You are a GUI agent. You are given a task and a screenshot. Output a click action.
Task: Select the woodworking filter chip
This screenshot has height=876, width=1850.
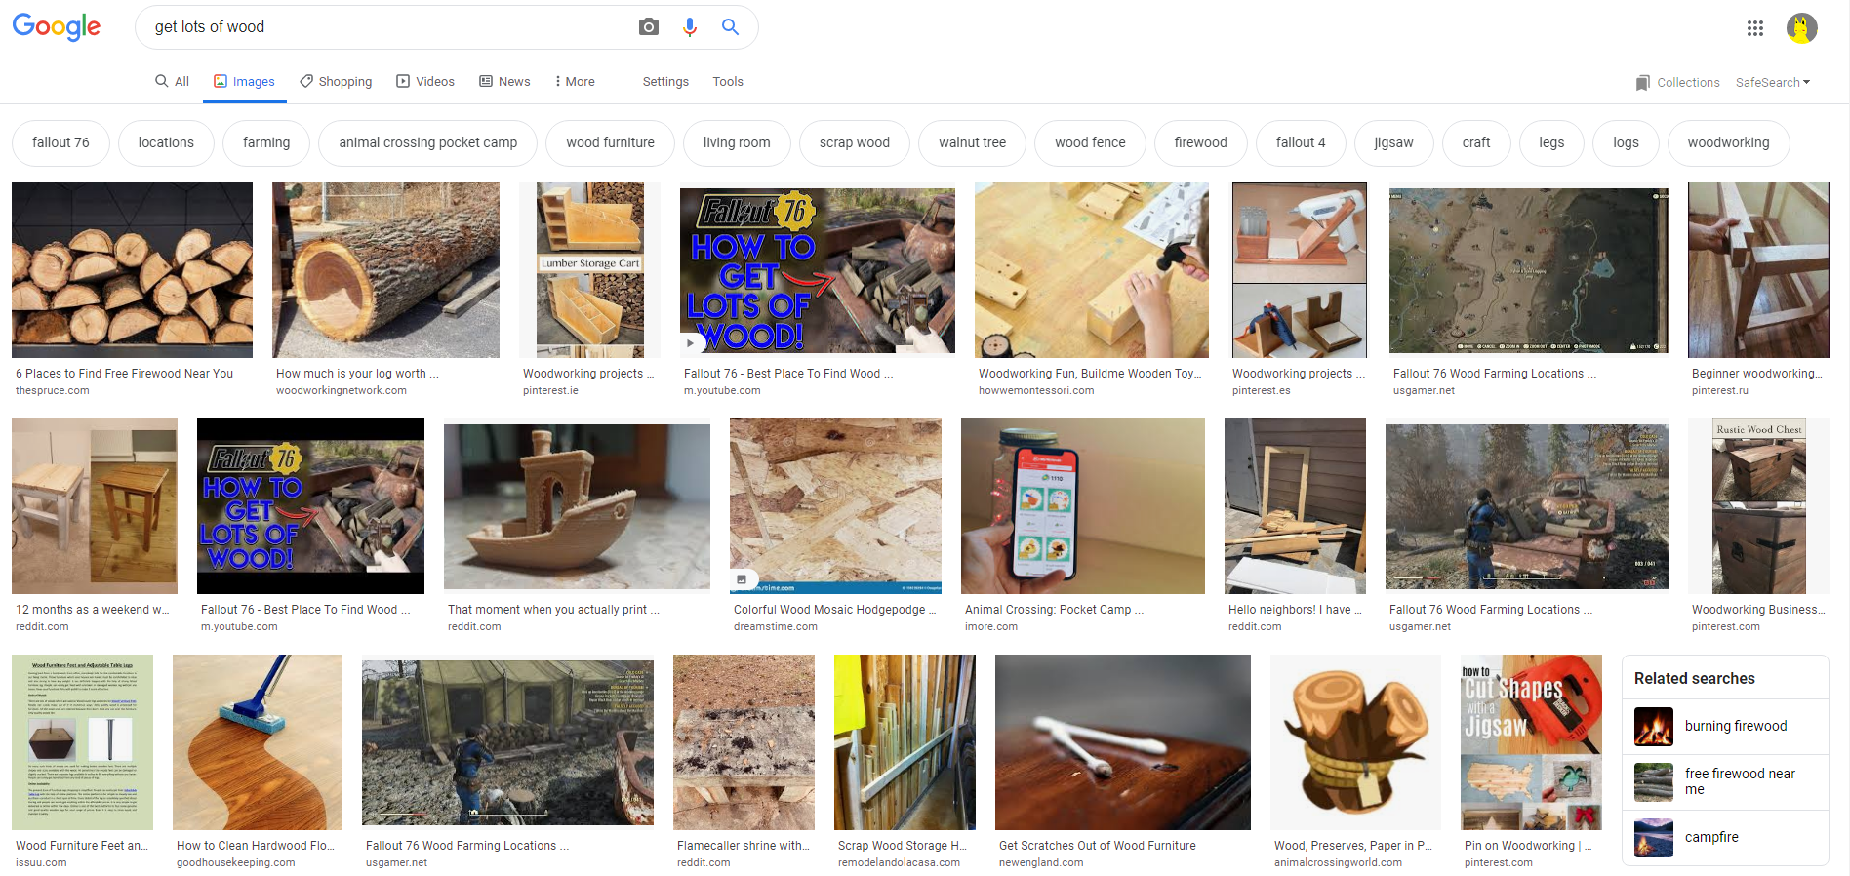(1728, 142)
